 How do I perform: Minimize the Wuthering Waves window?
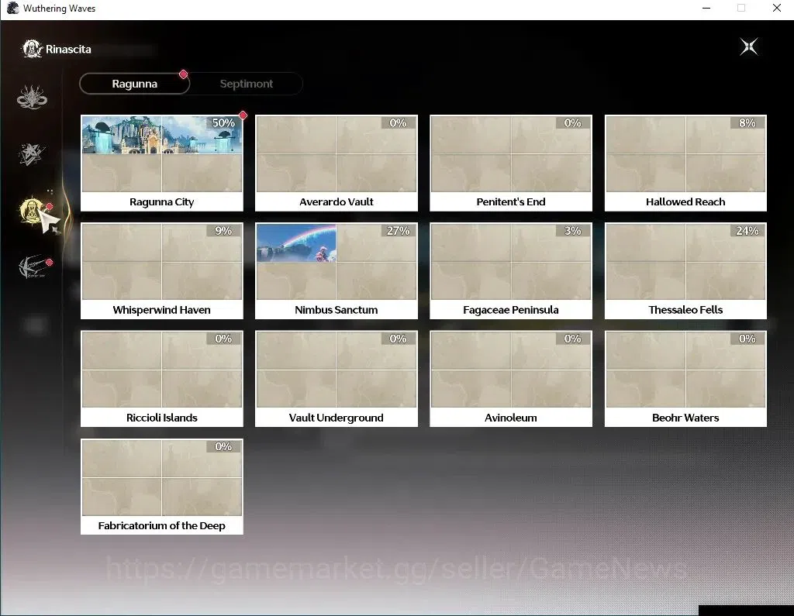pyautogui.click(x=706, y=8)
